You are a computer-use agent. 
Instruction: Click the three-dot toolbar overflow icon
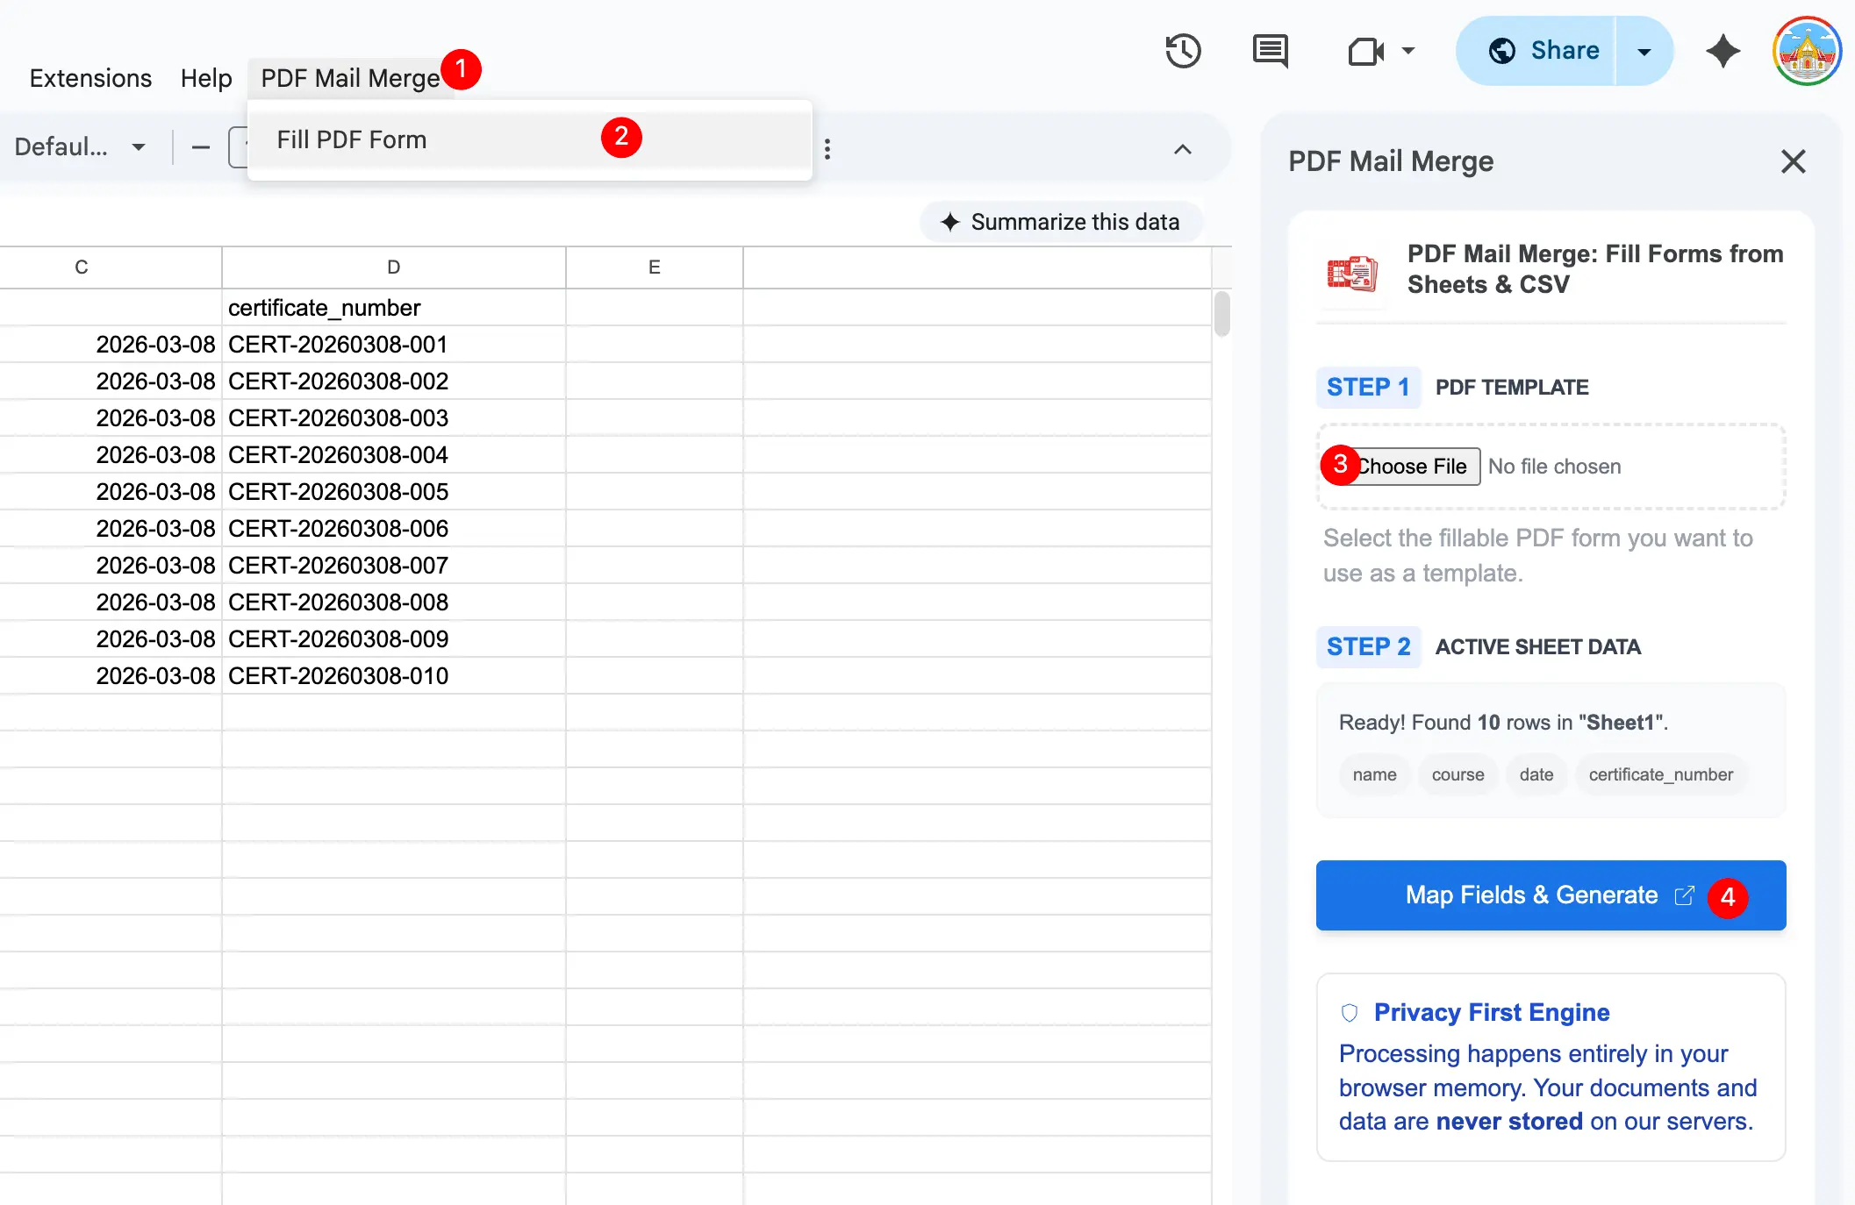click(x=827, y=148)
